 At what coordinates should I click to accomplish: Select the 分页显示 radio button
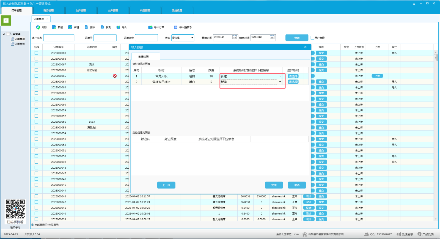[x=46, y=225]
